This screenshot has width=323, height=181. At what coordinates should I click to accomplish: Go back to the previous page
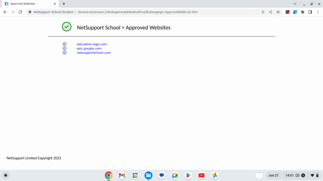5,12
